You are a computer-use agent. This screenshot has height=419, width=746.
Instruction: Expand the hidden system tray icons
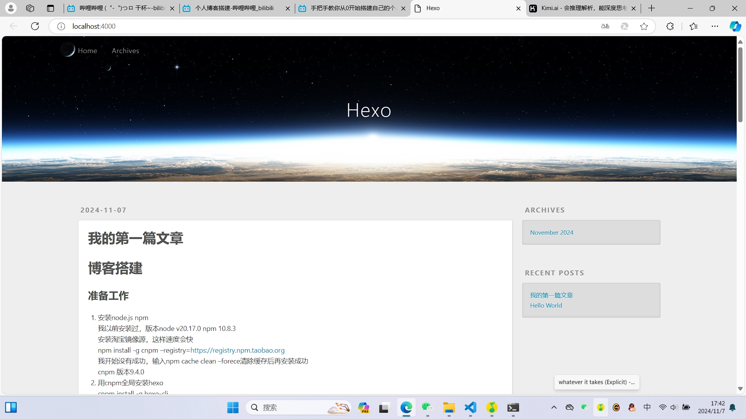pyautogui.click(x=554, y=407)
